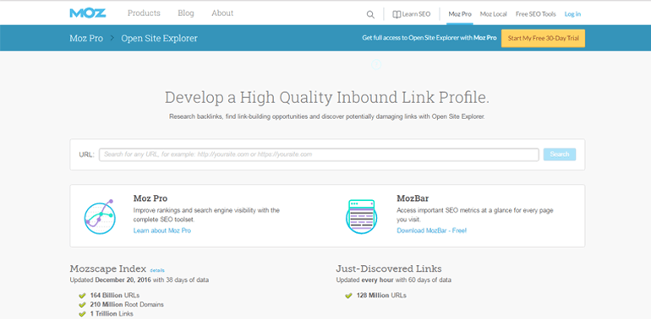The width and height of the screenshot is (651, 319).
Task: Select the Moz Pro tab
Action: click(460, 14)
